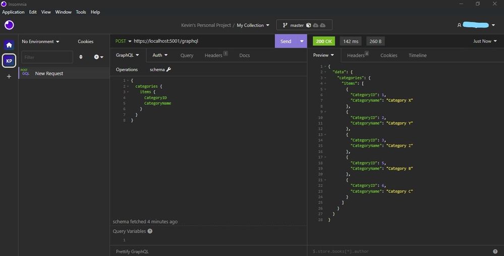The width and height of the screenshot is (504, 256).
Task: Click the request URL field
Action: (x=202, y=41)
